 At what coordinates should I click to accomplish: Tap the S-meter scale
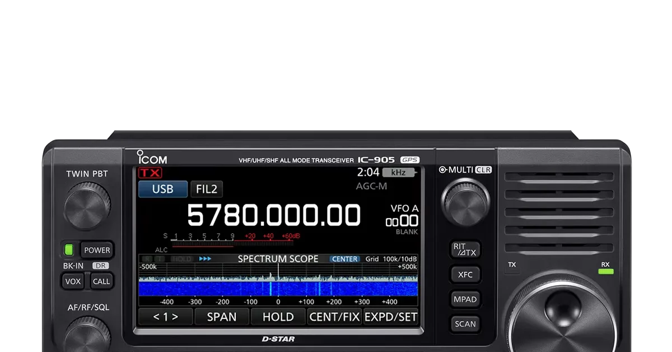(x=232, y=237)
